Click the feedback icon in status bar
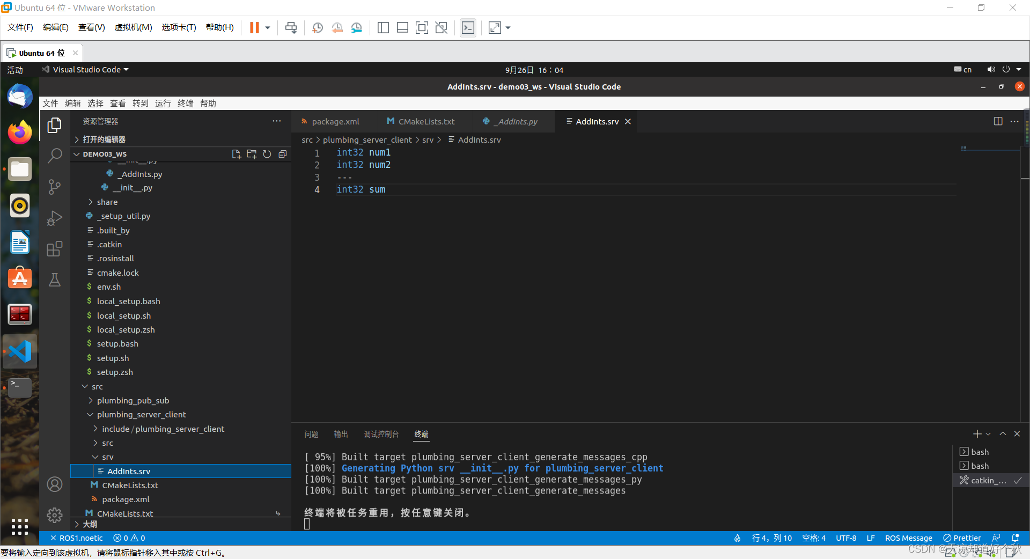This screenshot has height=559, width=1030. pos(996,538)
